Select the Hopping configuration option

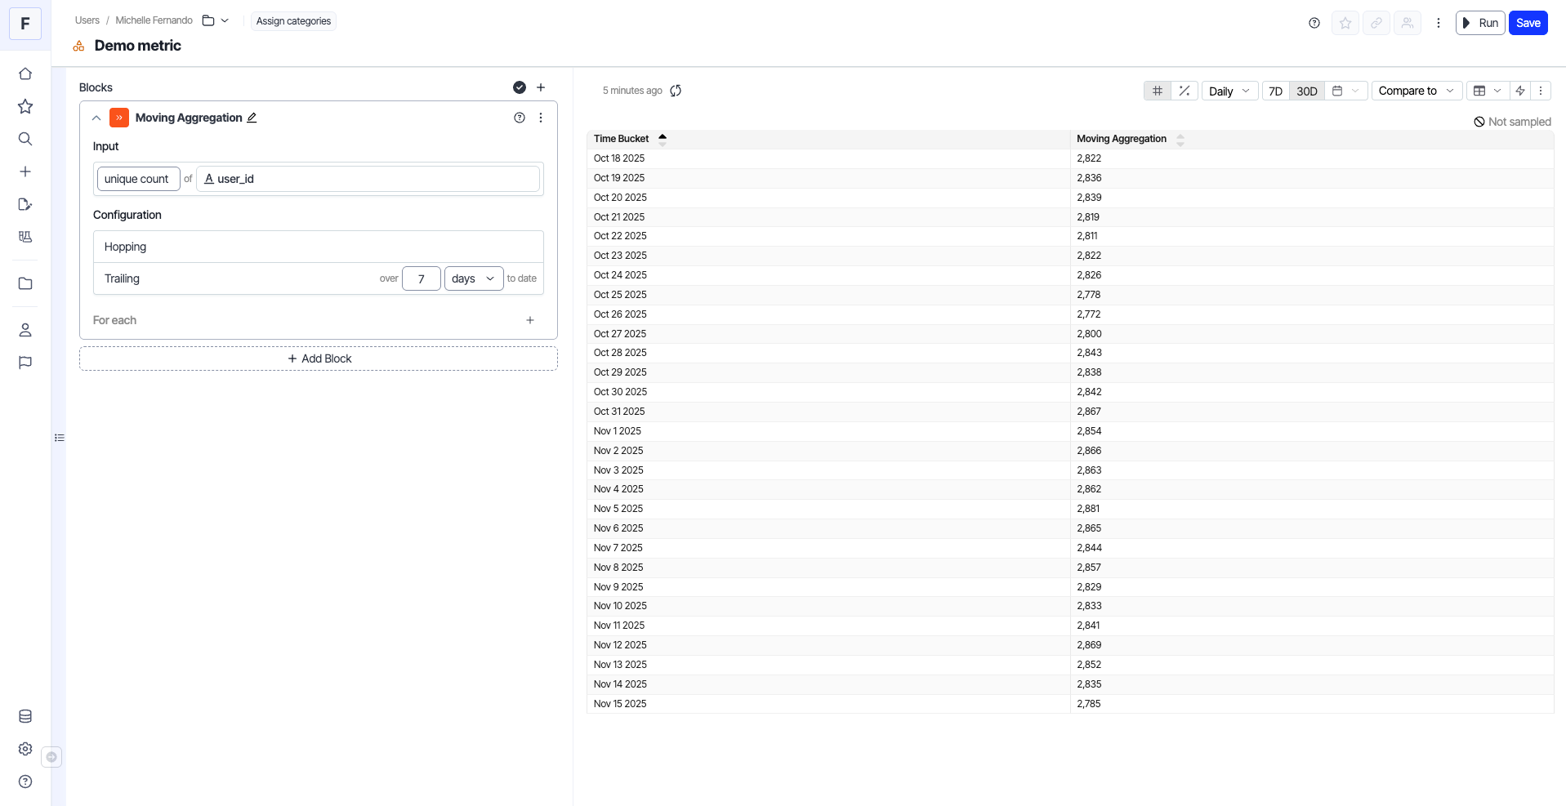pos(126,247)
